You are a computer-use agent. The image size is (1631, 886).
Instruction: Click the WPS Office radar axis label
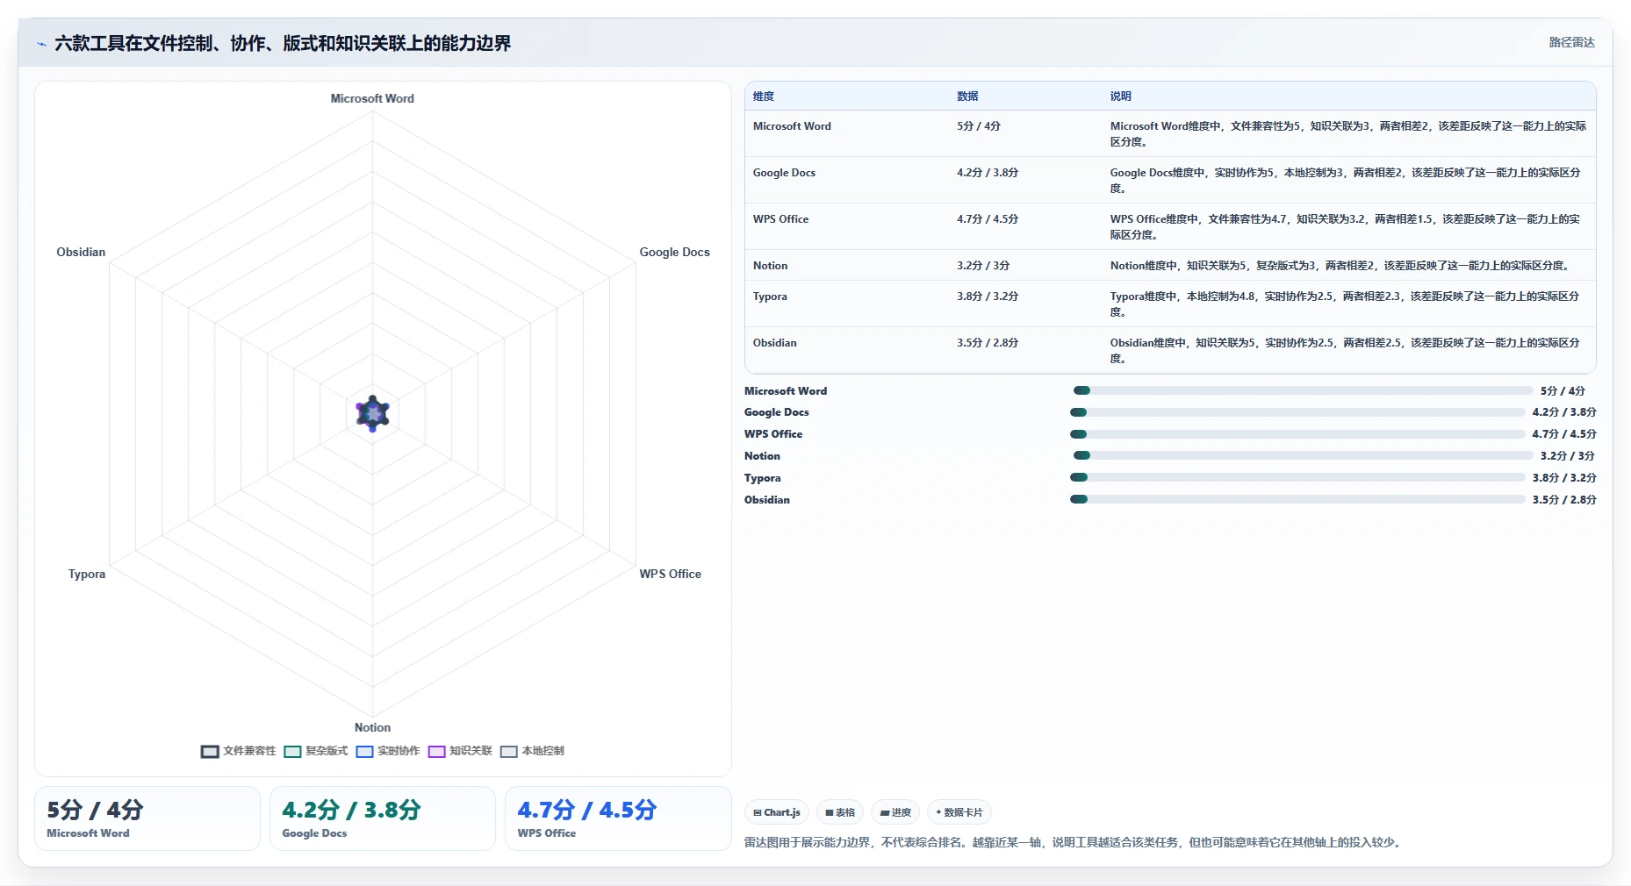(670, 574)
